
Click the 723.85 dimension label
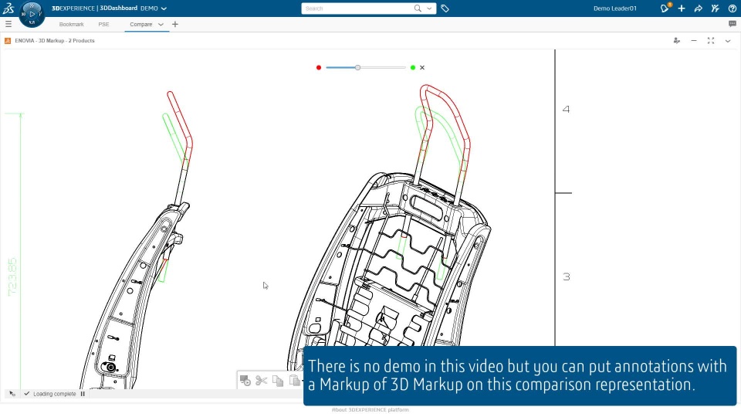(12, 277)
